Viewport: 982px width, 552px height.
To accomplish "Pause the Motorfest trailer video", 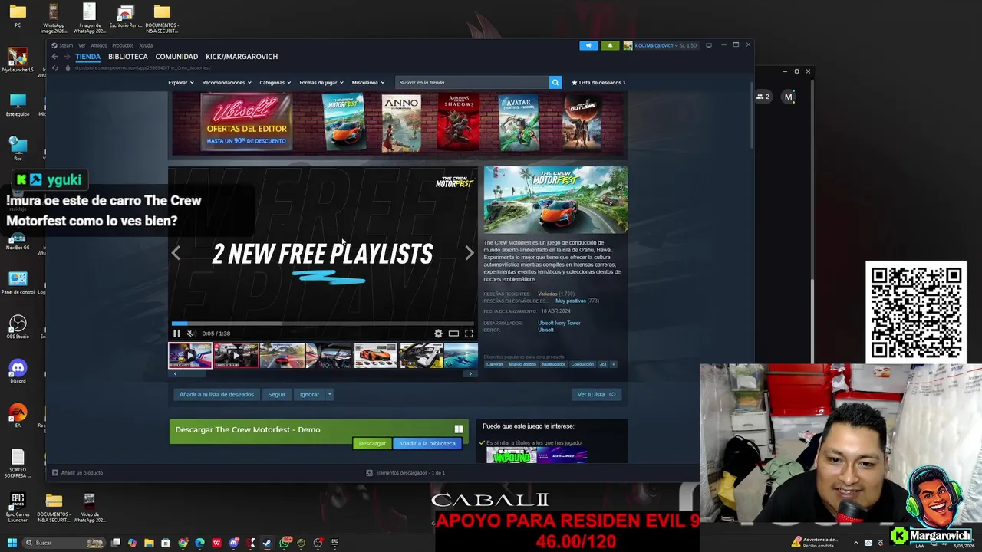I will tap(176, 333).
